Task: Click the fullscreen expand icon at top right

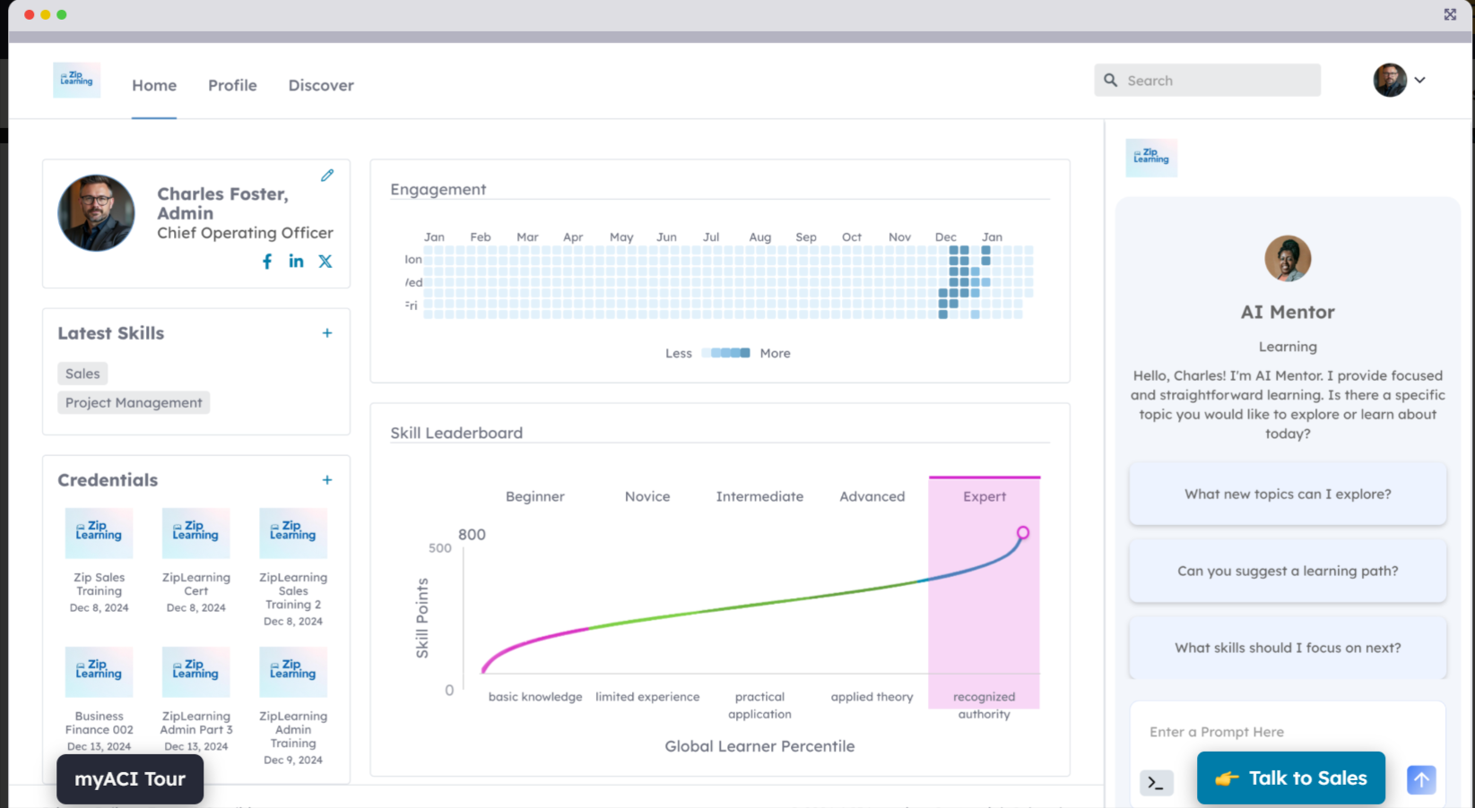Action: pos(1450,14)
